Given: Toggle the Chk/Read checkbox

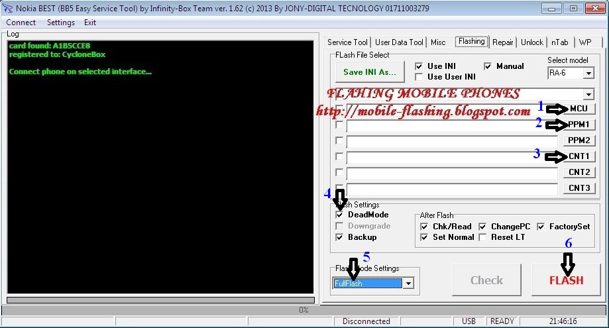Looking at the screenshot, I should 424,227.
